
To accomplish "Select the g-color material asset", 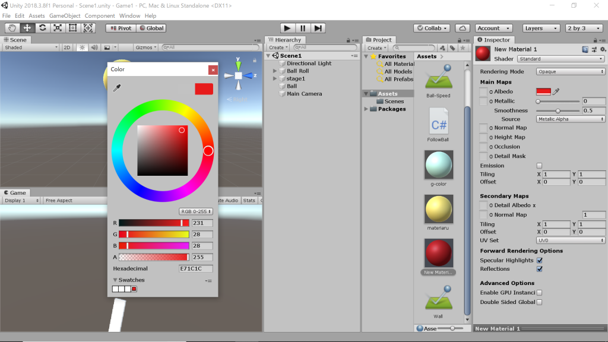I will (x=439, y=169).
